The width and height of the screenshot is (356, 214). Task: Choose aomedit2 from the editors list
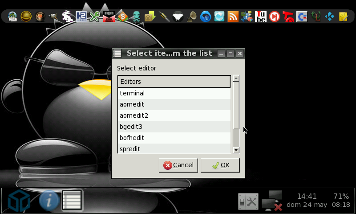(x=174, y=115)
